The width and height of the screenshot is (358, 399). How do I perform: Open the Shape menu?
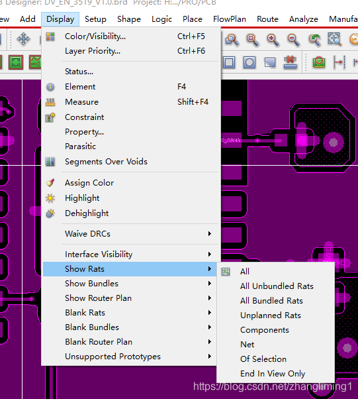click(129, 19)
